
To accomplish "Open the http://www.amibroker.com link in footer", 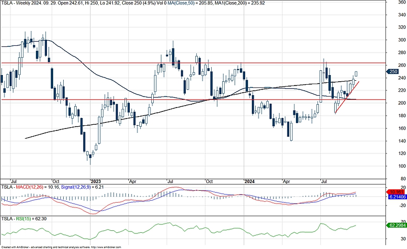I will (106, 248).
